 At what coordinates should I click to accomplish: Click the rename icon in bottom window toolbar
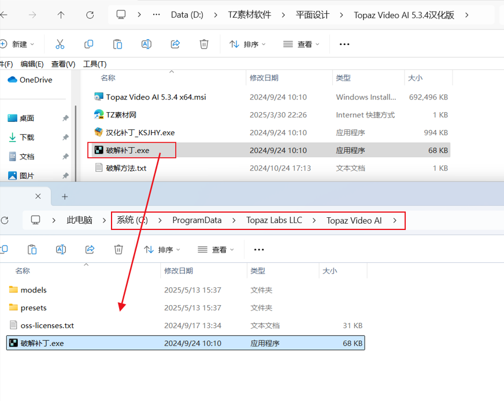point(61,250)
